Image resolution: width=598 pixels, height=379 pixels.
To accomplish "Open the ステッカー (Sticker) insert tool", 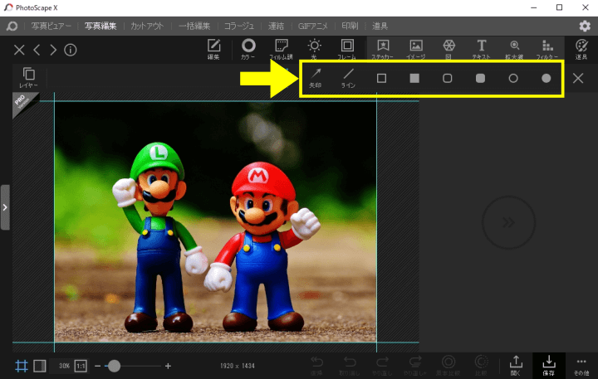I will tap(383, 49).
